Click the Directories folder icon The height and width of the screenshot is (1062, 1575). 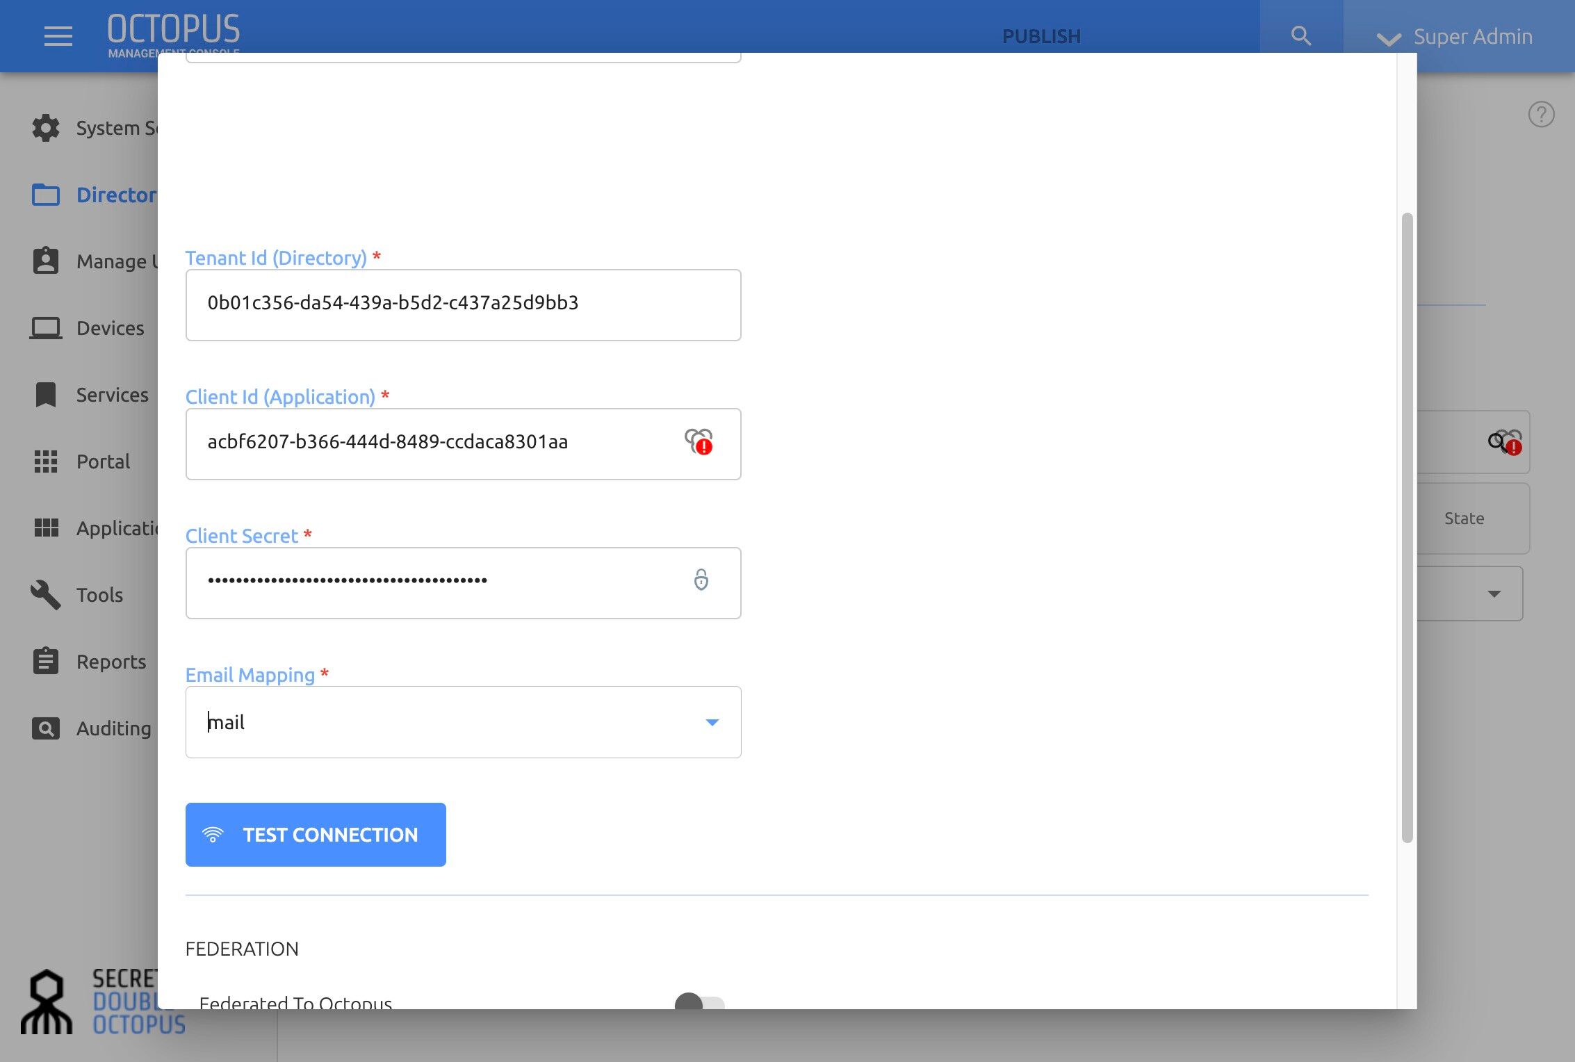(x=46, y=195)
